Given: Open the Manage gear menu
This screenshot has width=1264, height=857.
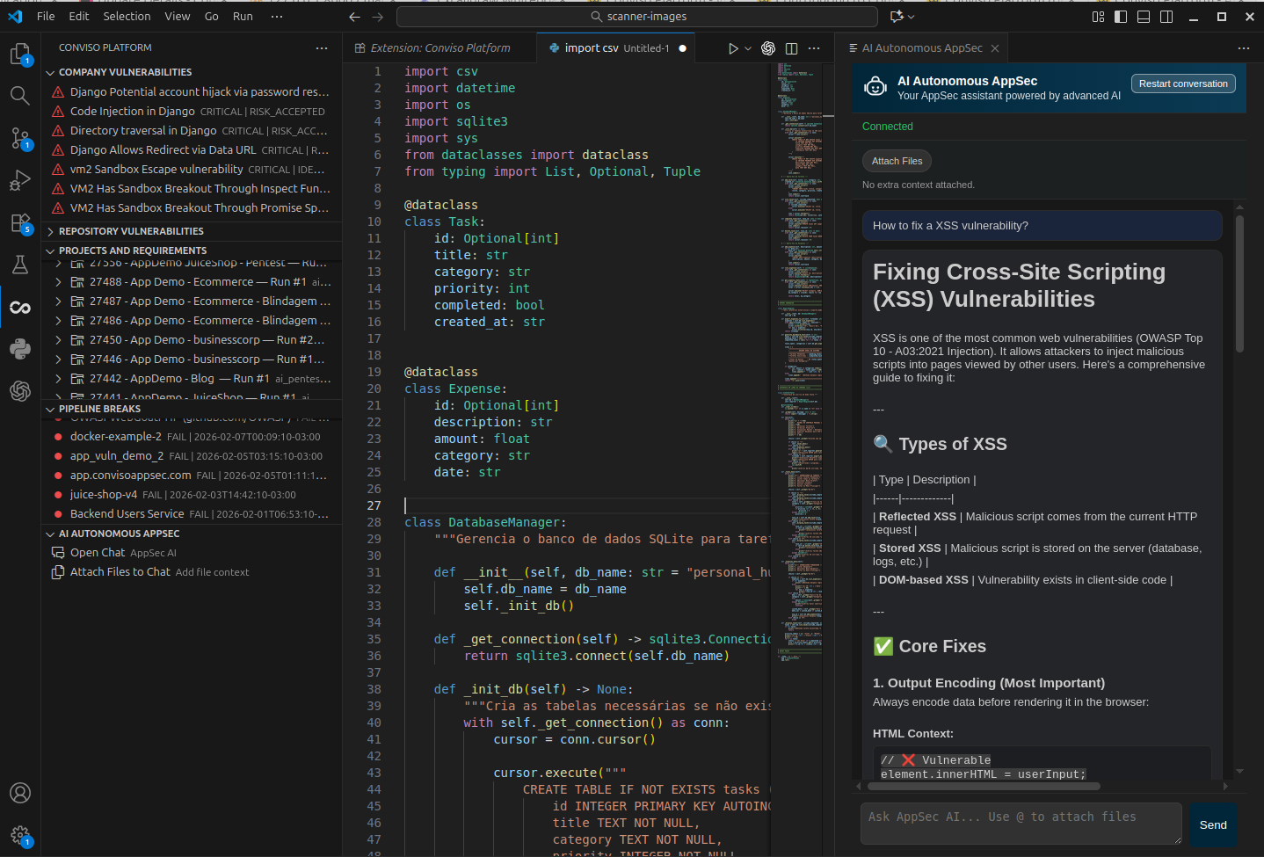Looking at the screenshot, I should 20,835.
